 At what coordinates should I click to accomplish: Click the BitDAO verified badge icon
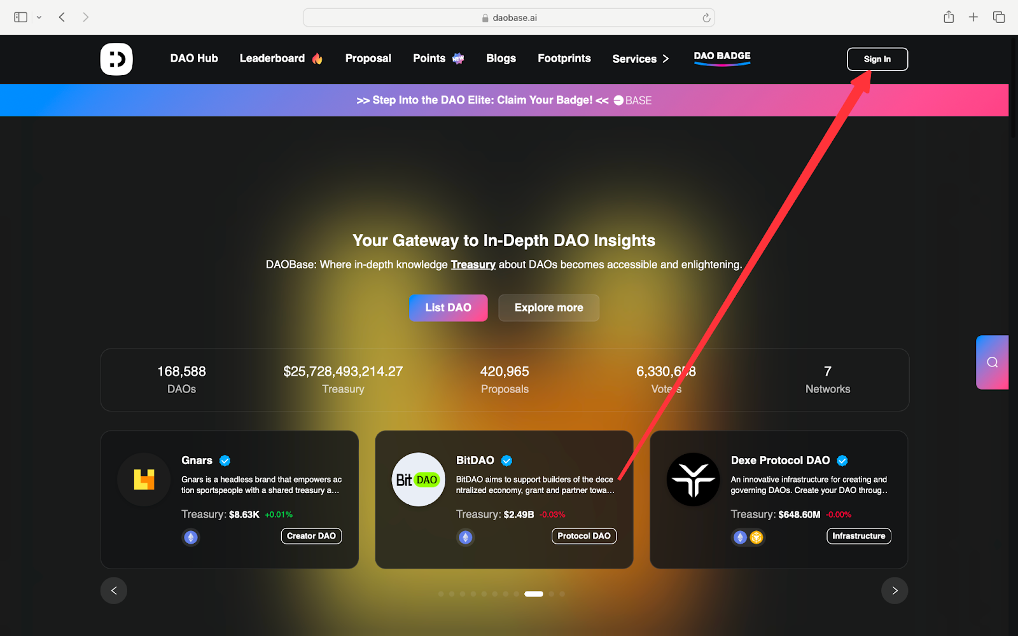tap(506, 460)
